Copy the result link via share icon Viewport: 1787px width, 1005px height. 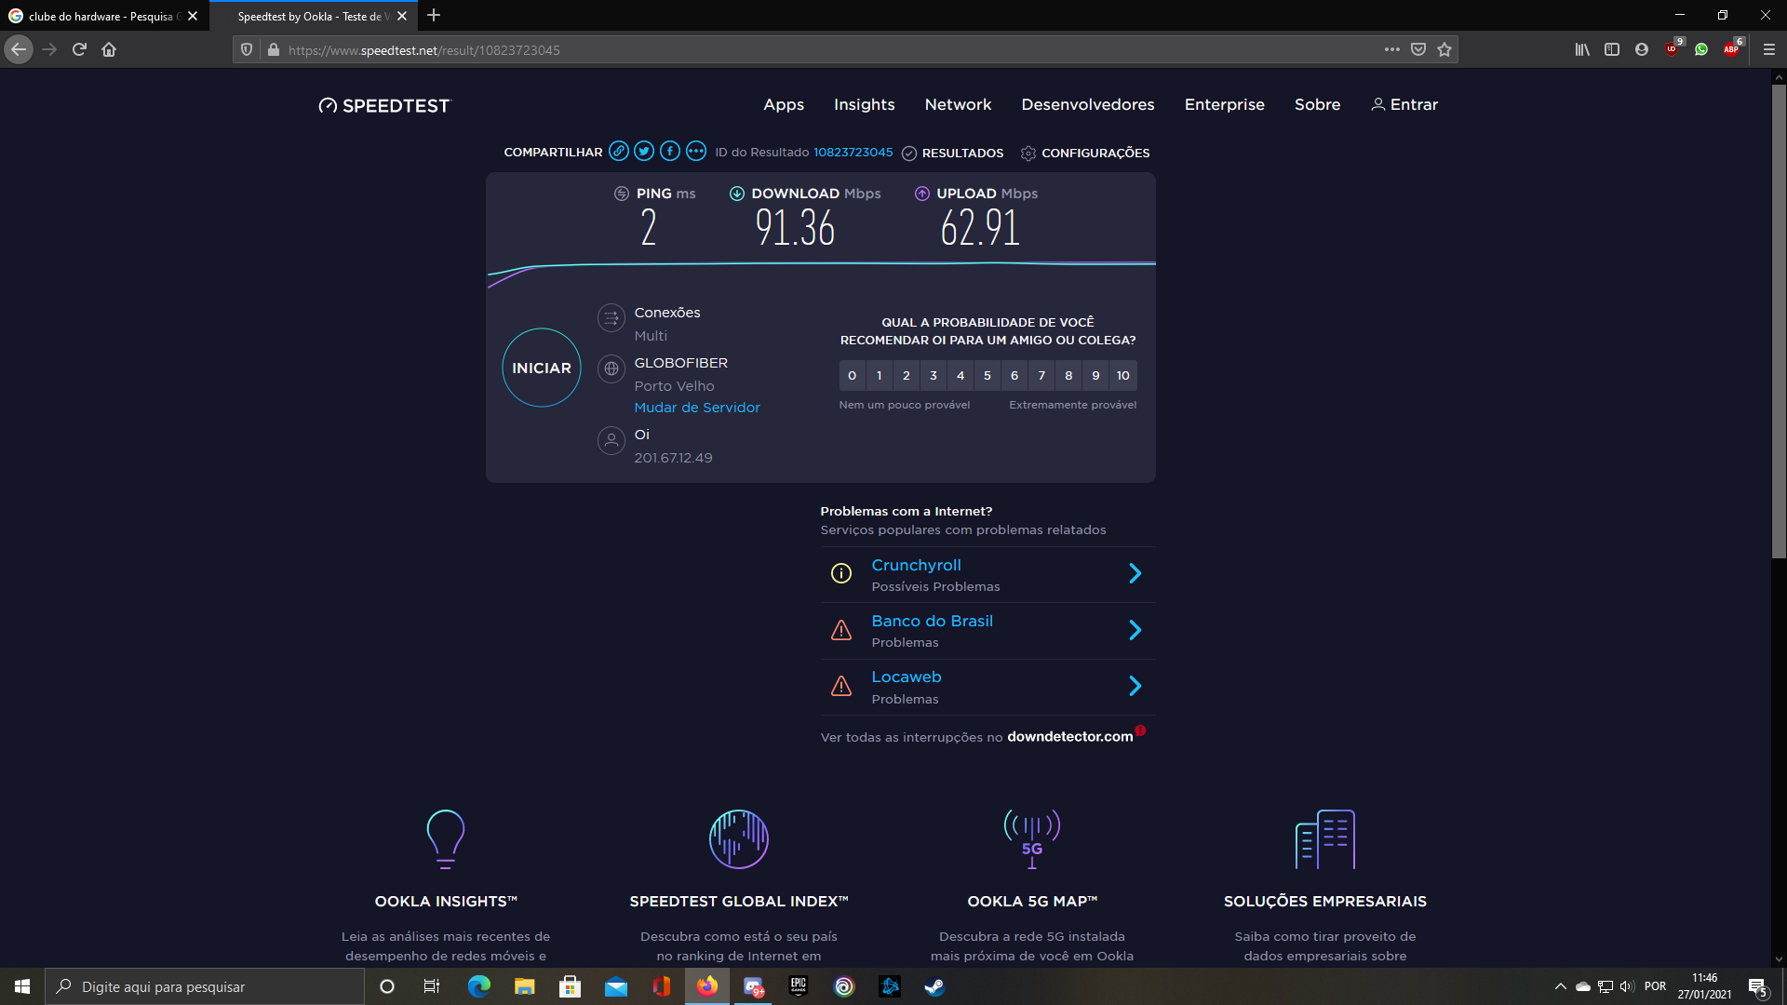(618, 151)
